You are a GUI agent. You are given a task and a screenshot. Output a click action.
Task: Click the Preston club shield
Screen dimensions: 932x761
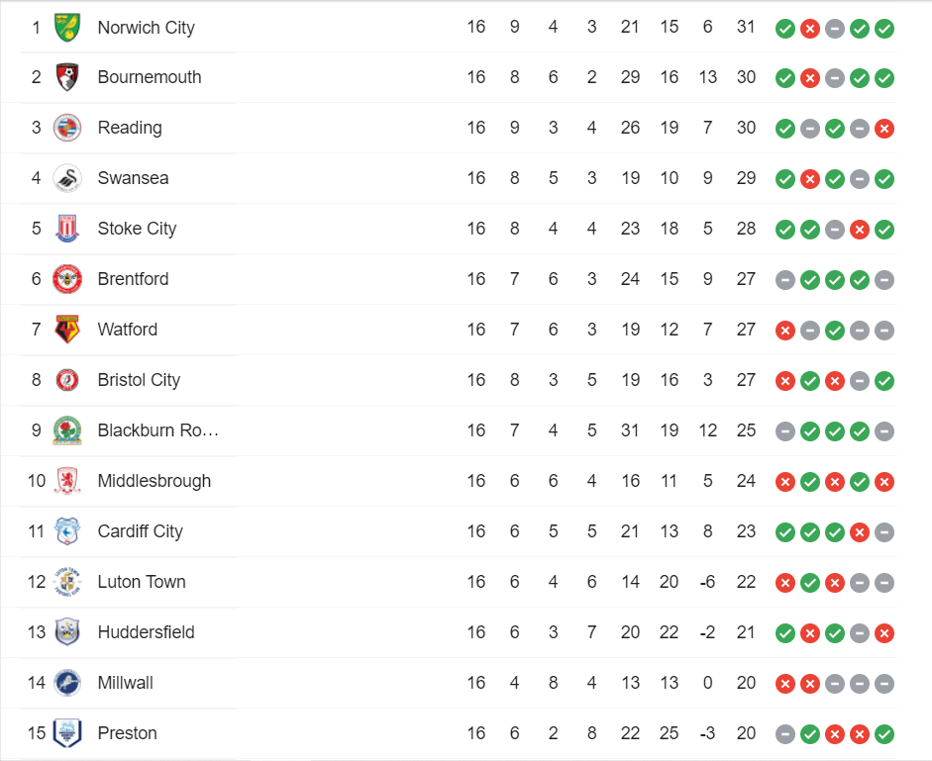pos(67,733)
